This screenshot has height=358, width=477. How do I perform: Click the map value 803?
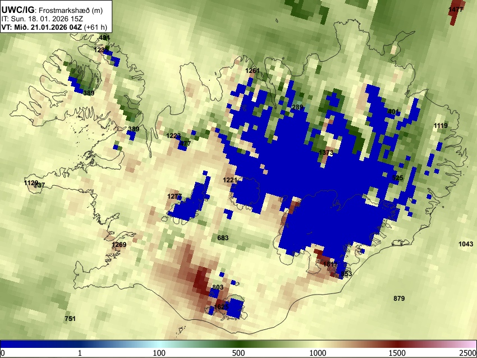click(218, 287)
